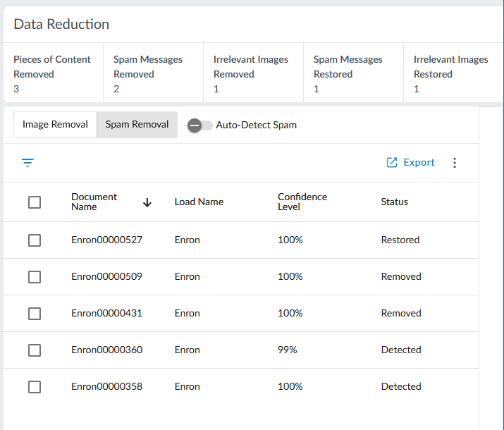Click the Irrelevant Images Restored stat card

coord(451,74)
